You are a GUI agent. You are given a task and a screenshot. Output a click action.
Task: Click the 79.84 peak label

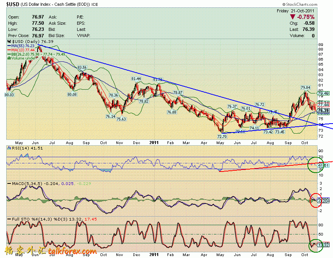(x=305, y=87)
